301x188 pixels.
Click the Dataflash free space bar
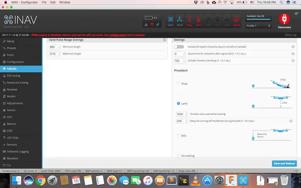pyautogui.click(x=258, y=19)
